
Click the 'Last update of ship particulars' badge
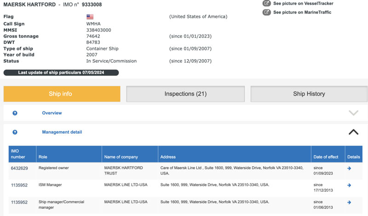point(61,73)
